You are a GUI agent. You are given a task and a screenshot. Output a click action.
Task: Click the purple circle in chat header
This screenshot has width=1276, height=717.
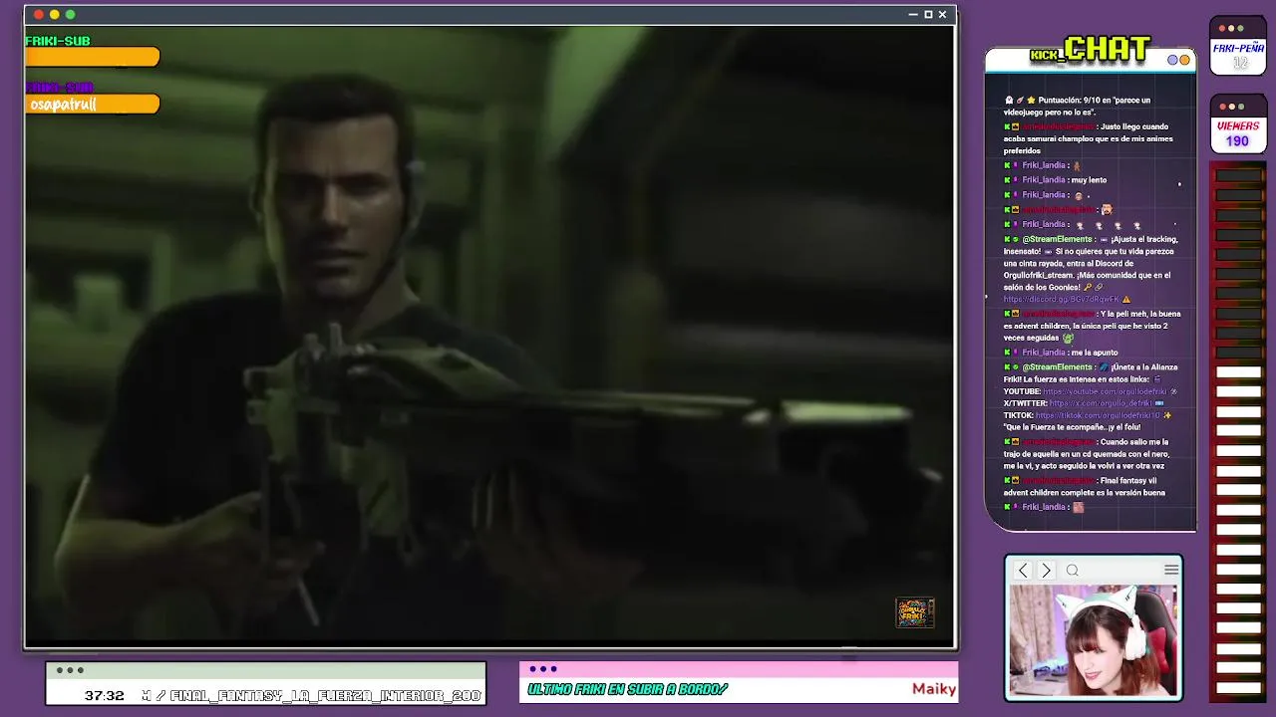coord(1173,60)
